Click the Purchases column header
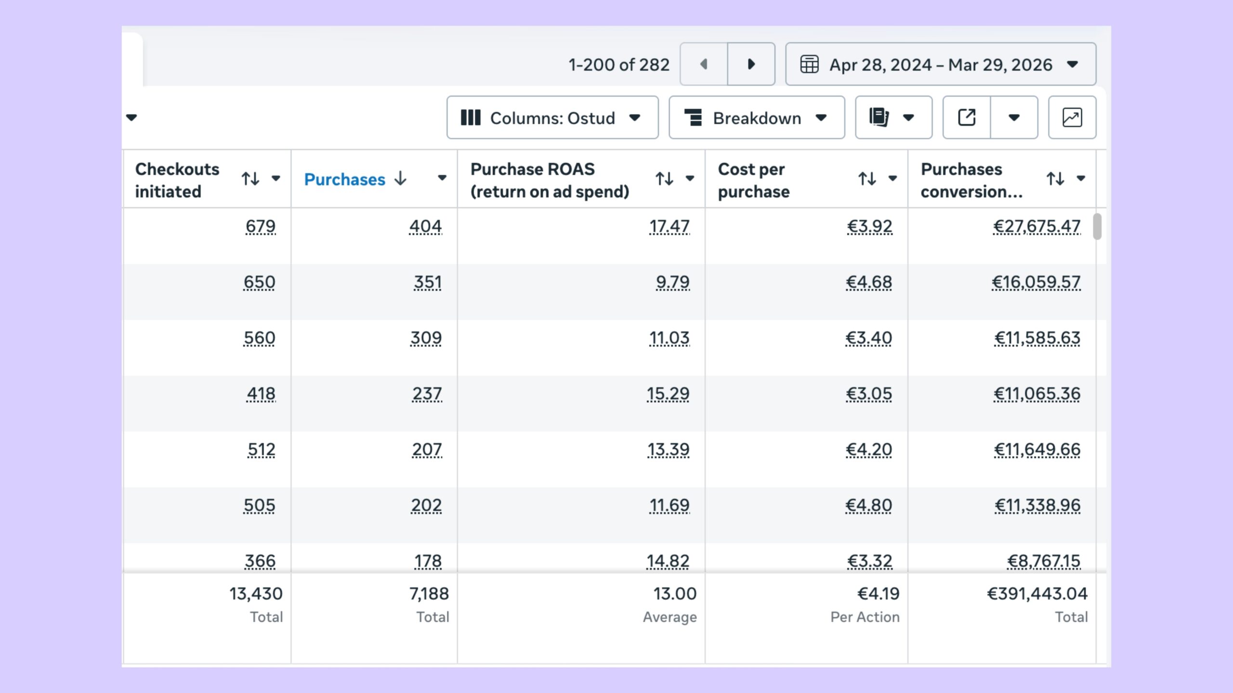The image size is (1233, 693). (x=345, y=180)
